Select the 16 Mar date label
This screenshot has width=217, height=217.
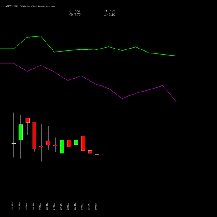point(75,206)
